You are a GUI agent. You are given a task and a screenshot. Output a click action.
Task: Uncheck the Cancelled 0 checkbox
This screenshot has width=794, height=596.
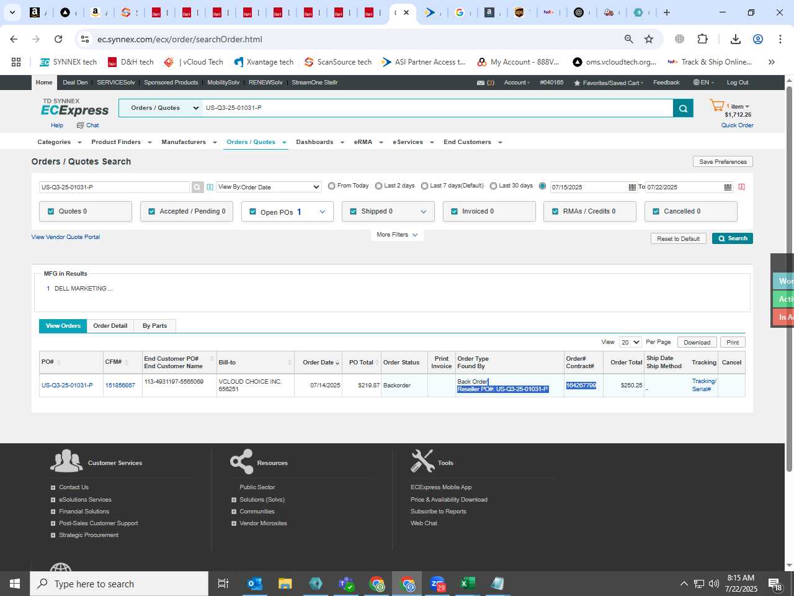(x=656, y=211)
